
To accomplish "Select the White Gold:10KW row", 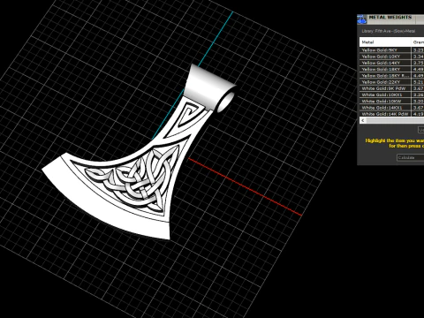I will tap(391, 102).
